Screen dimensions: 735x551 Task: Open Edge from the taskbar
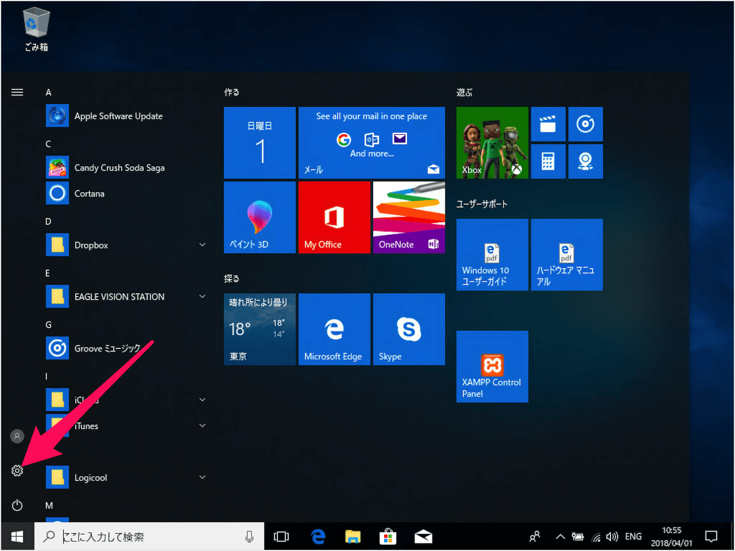pos(318,537)
